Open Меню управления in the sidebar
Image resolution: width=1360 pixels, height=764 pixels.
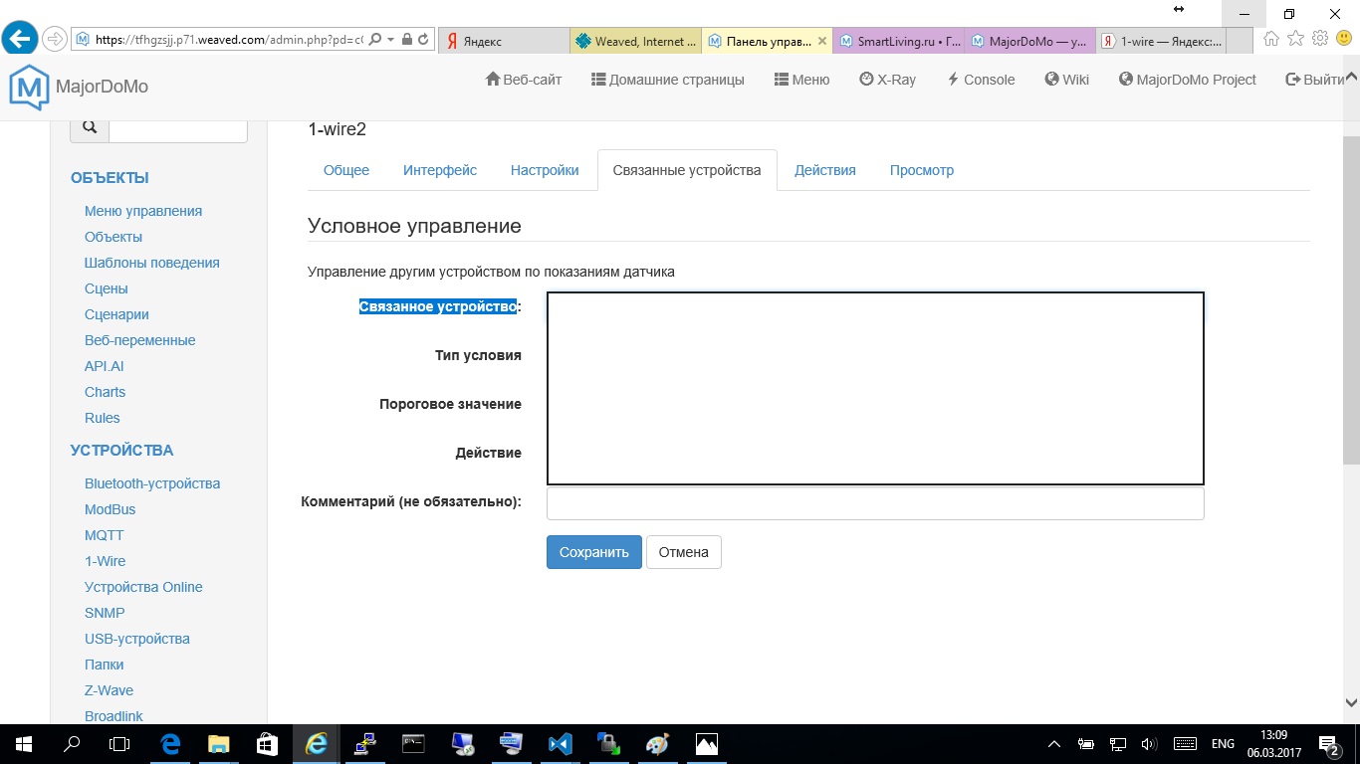[143, 211]
